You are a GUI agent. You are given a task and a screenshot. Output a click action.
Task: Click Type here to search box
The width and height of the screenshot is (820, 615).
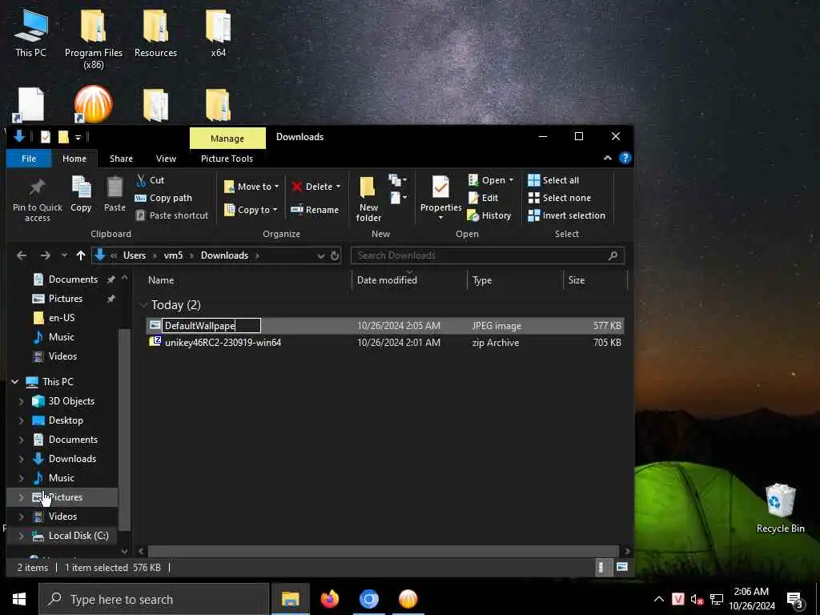pyautogui.click(x=154, y=599)
